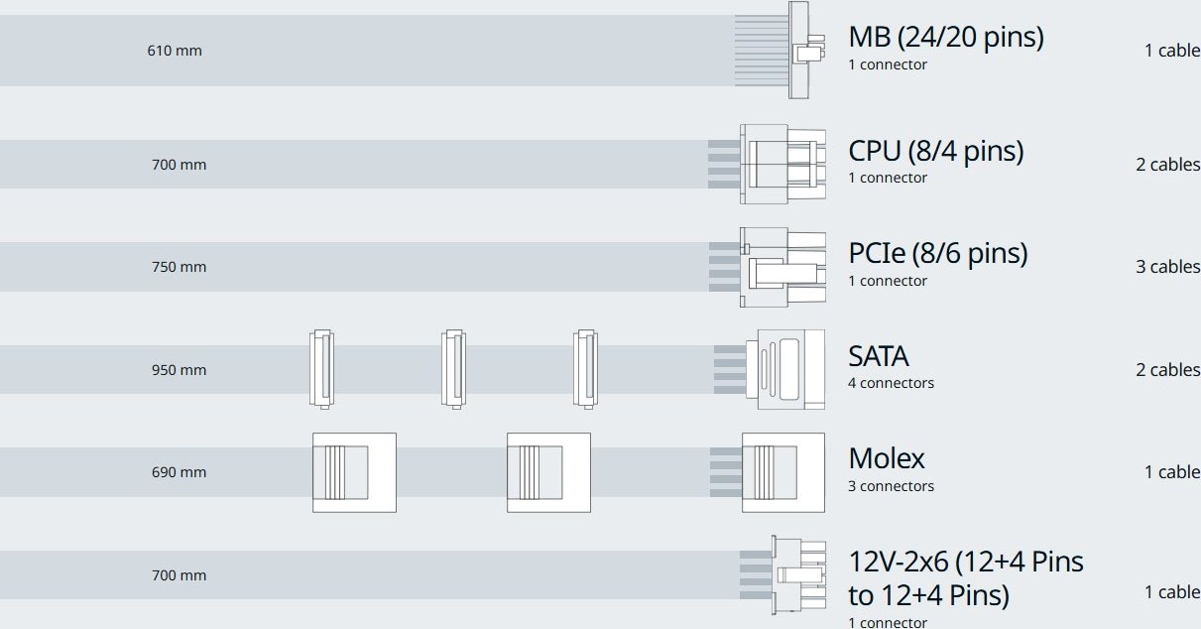Click the MB (24/20 pins) heading
Screen dimensions: 1201x629
point(946,38)
